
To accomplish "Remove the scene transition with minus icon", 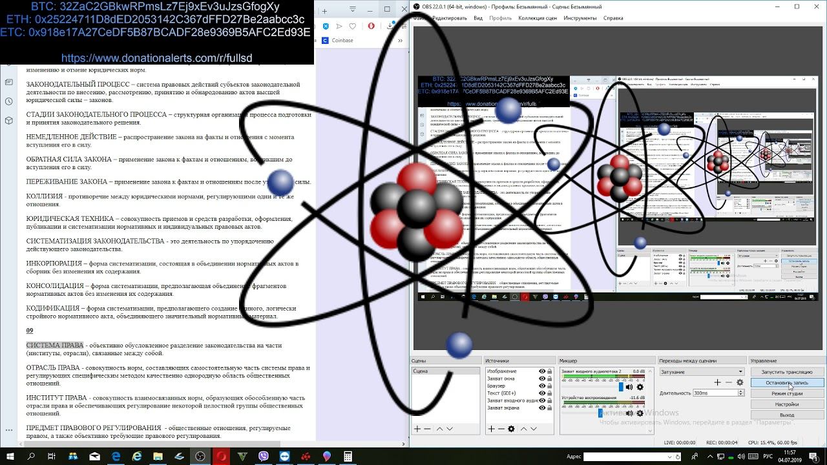I will 728,382.
